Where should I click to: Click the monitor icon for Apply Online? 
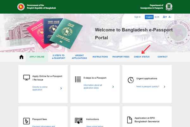pyautogui.click(x=27, y=77)
